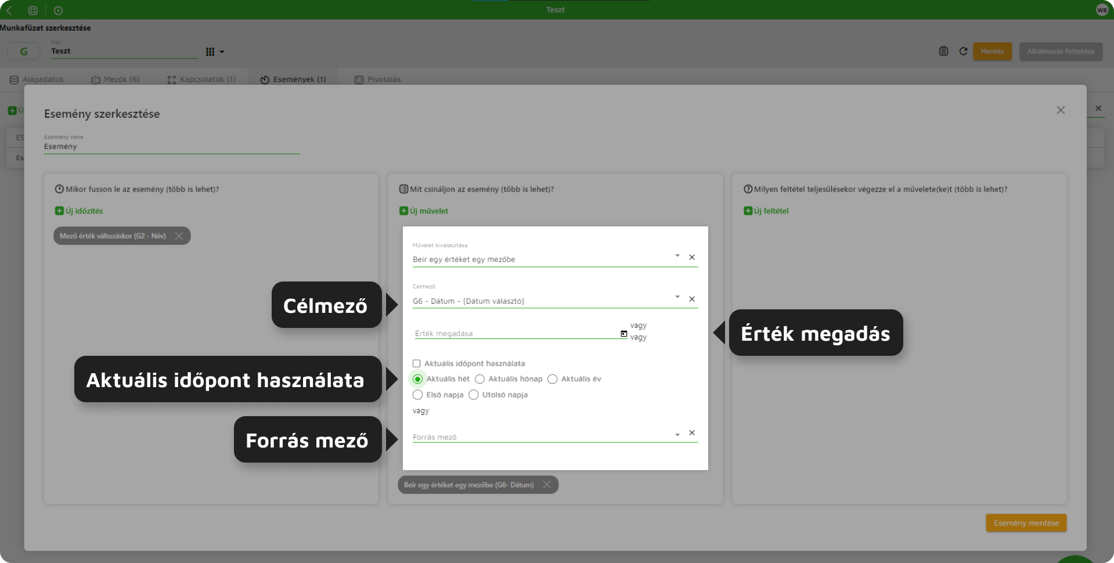Select Aktuális hét radio button
Viewport: 1114px width, 563px height.
417,379
